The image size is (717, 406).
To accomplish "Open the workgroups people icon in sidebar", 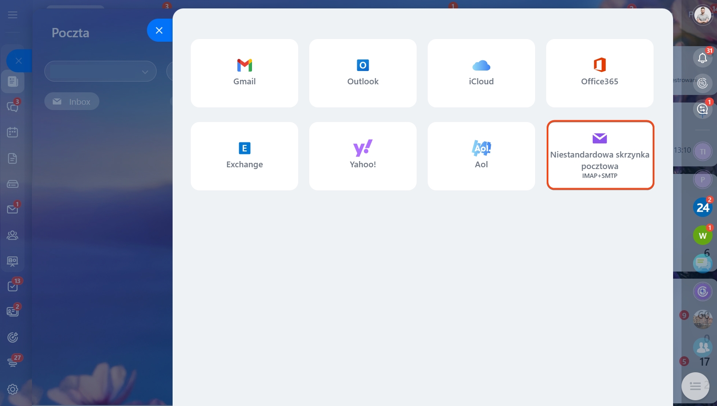I will point(12,235).
